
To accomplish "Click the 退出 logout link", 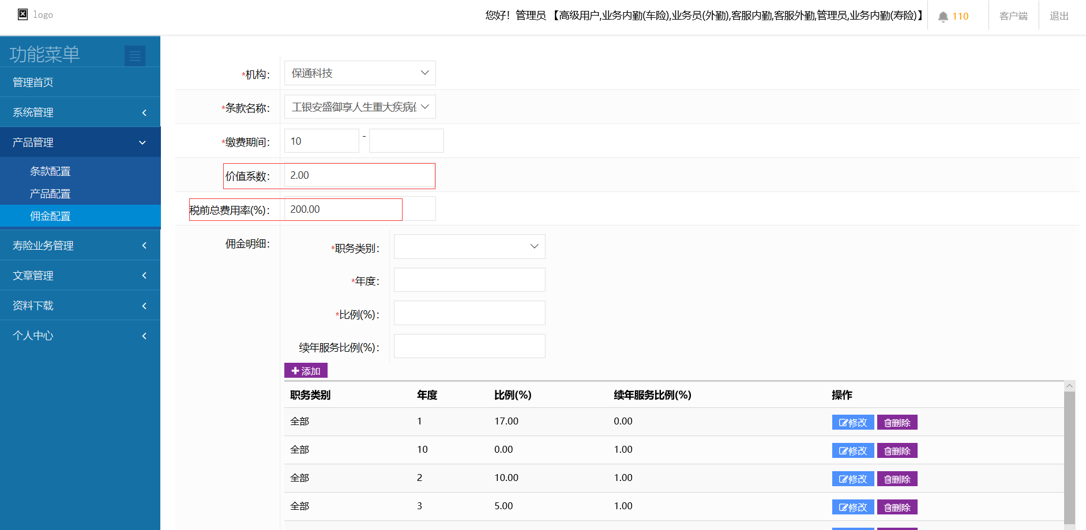I will click(1059, 16).
